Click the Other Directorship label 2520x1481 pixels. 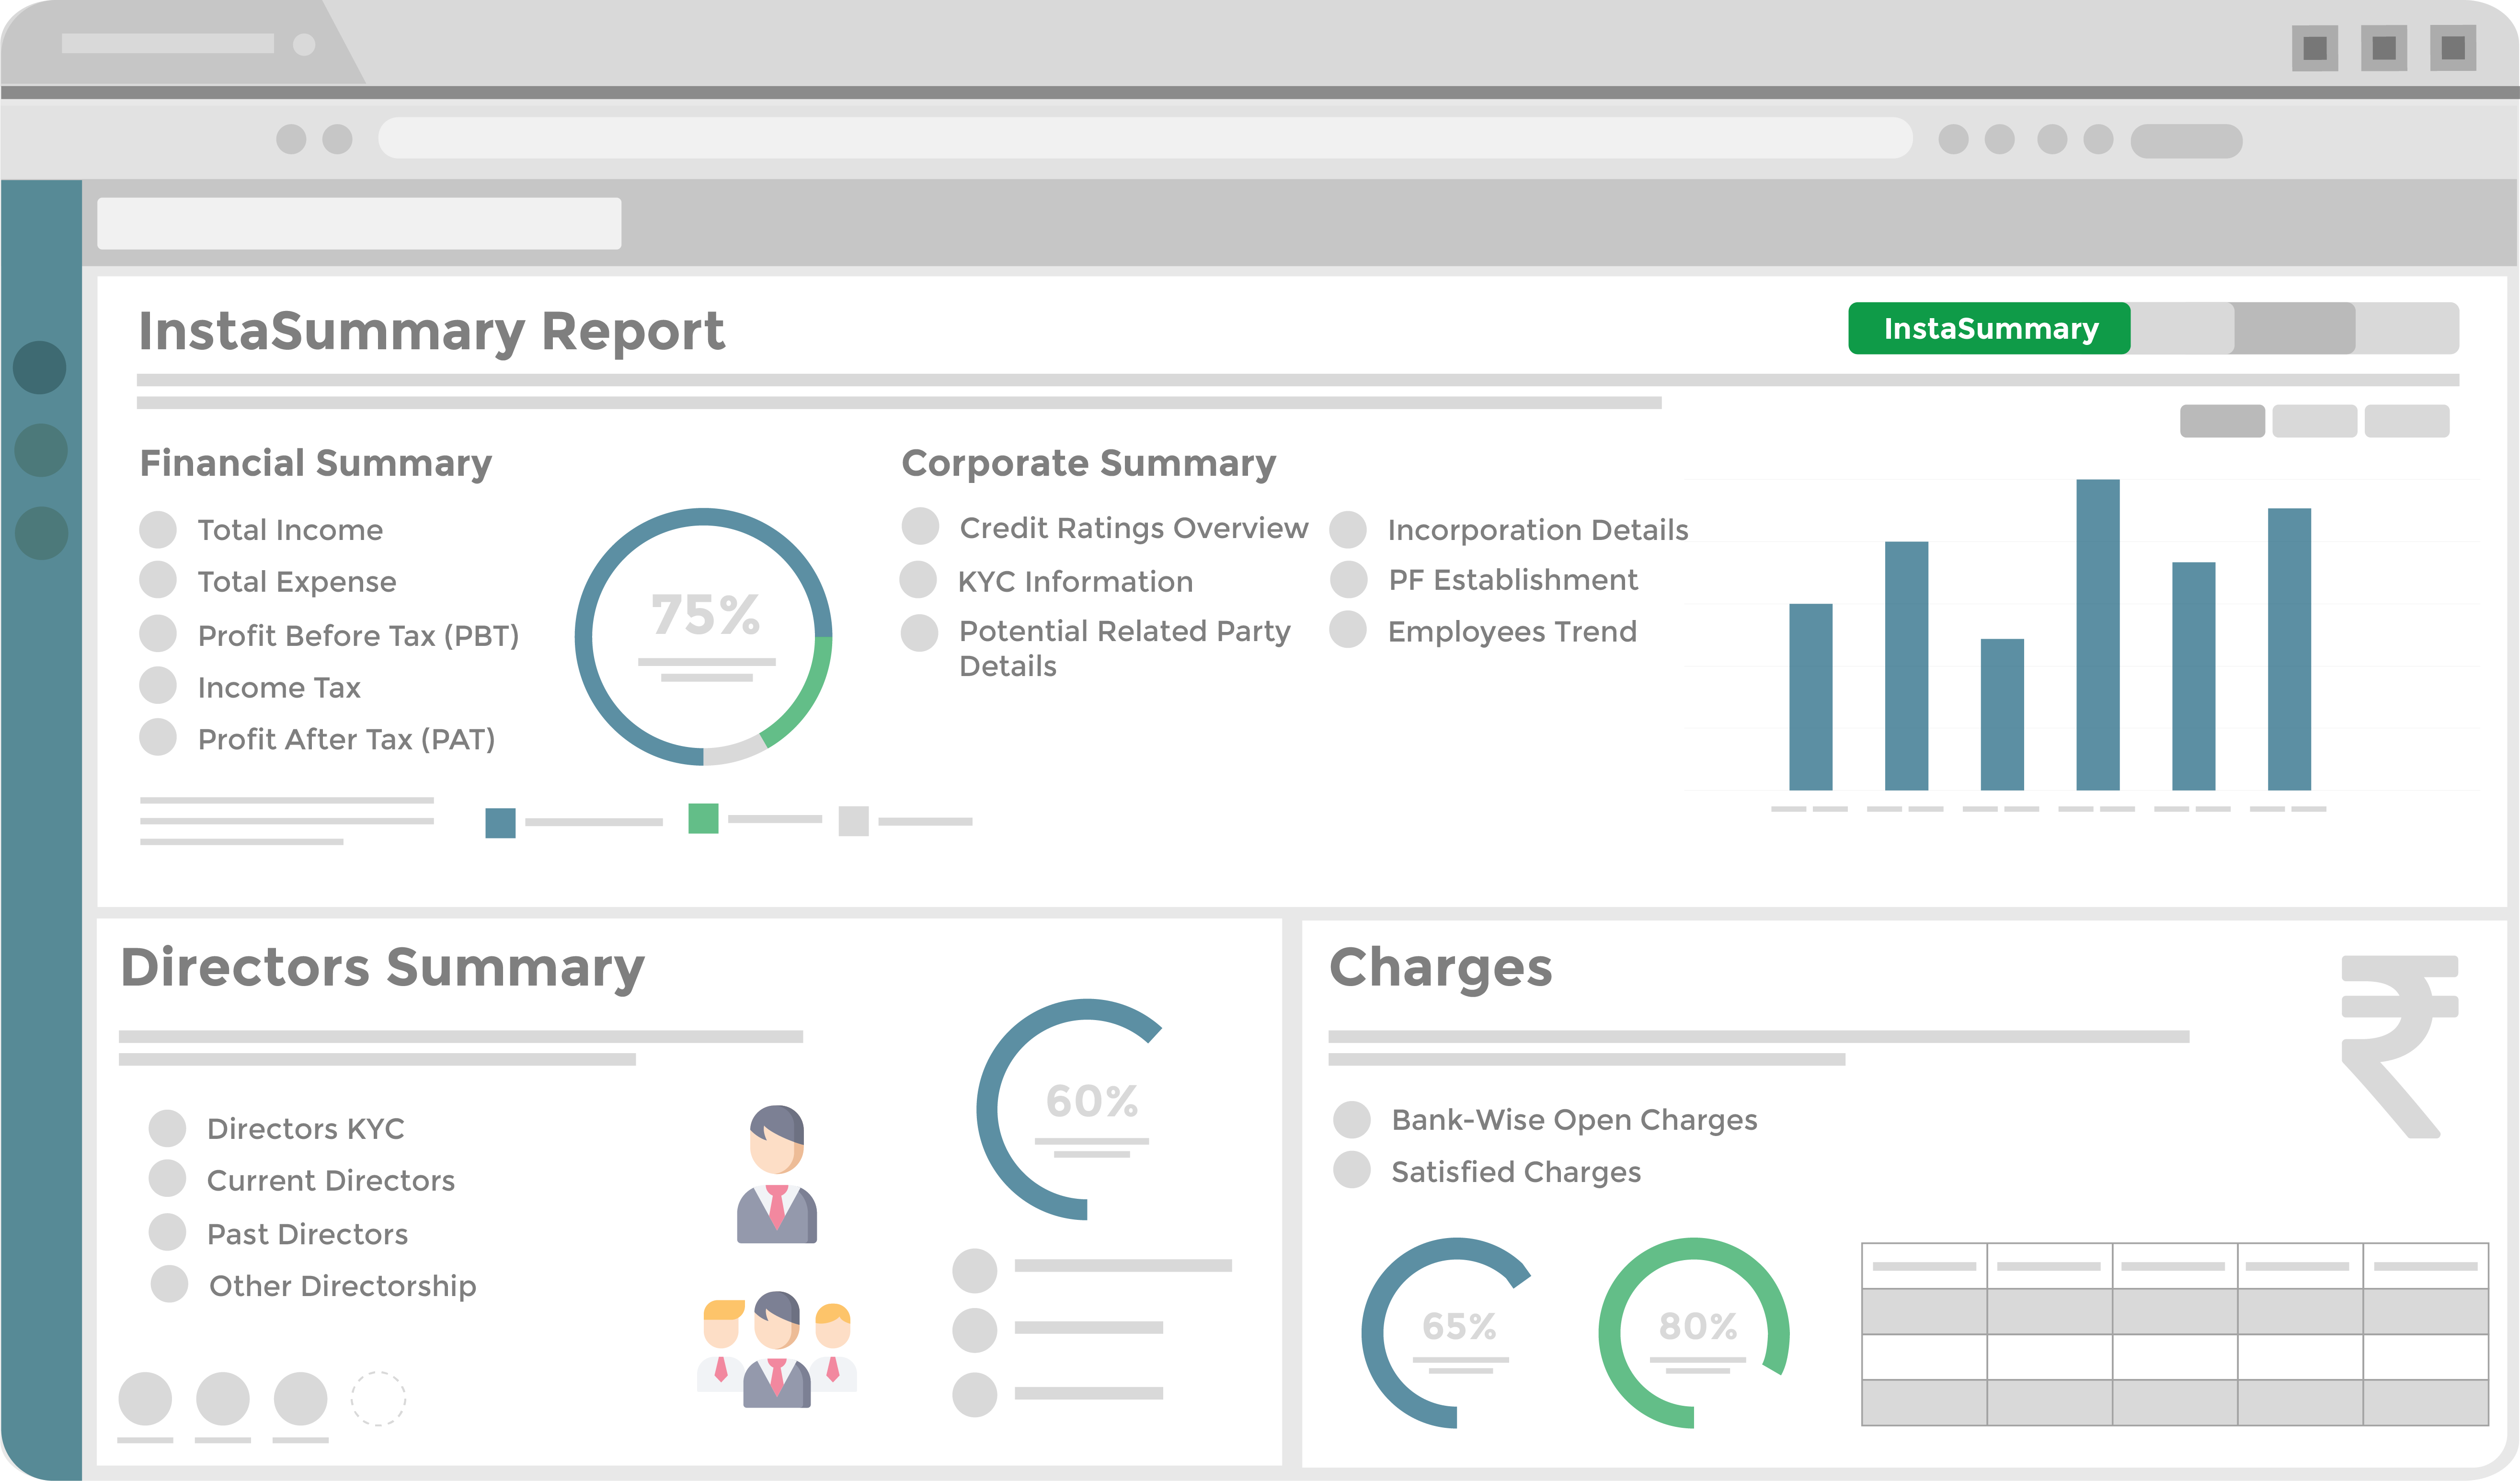click(x=342, y=1286)
